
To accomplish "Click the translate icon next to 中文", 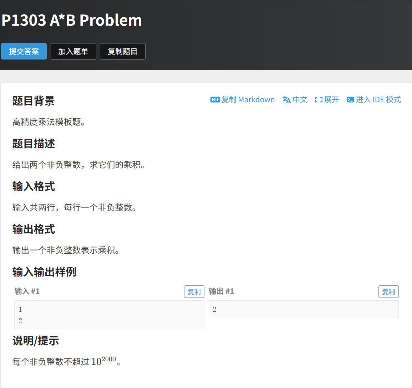I will click(287, 100).
